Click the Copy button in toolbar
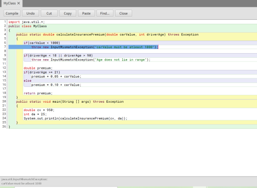The width and height of the screenshot is (257, 188). click(68, 13)
